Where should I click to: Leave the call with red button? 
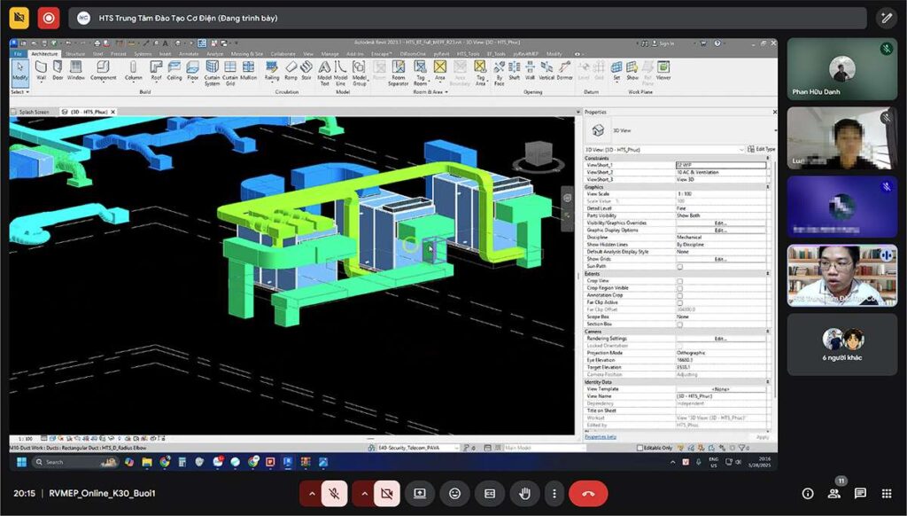click(588, 494)
